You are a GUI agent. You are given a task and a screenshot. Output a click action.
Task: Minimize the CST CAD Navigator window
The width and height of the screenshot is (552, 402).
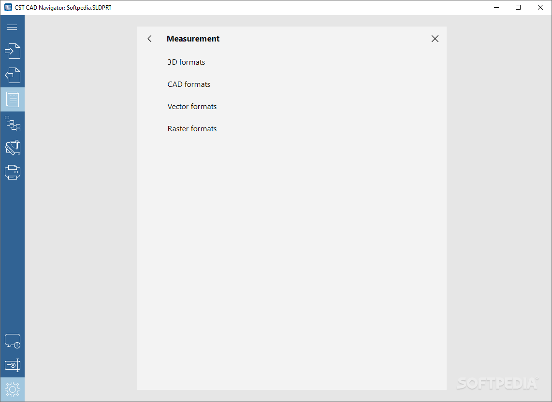[x=496, y=7]
